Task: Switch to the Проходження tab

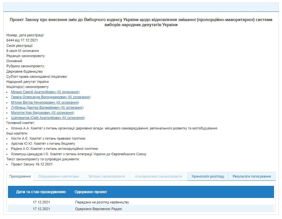Action: tap(20, 176)
